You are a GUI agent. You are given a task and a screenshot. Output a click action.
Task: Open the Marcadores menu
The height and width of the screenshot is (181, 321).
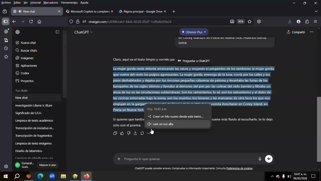pos(51,3)
